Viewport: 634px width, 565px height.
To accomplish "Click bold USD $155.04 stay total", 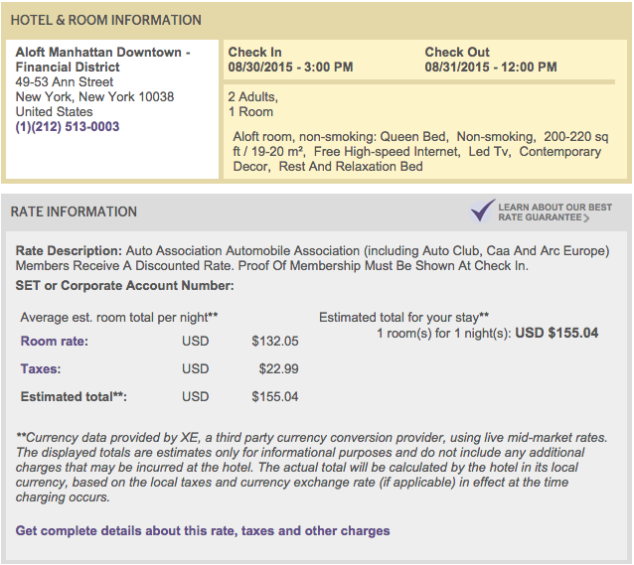I will click(x=556, y=333).
